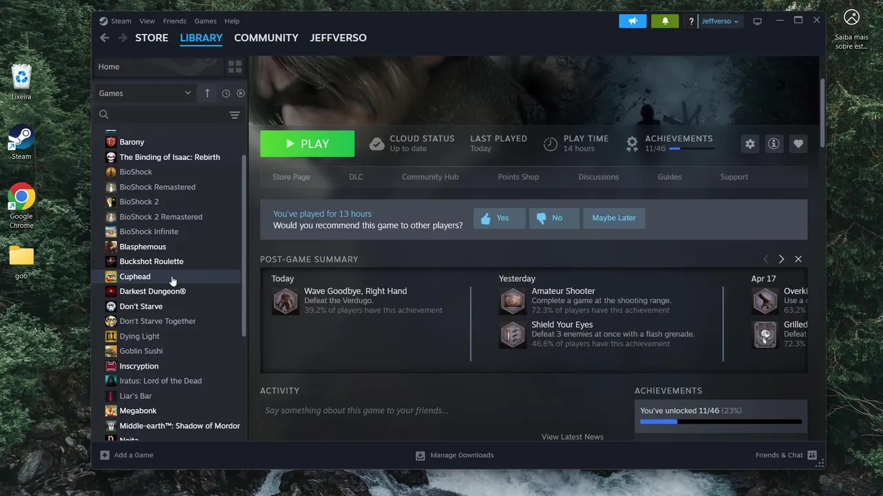Viewport: 883px width, 496px height.
Task: Open the green notifications bell
Action: click(x=665, y=21)
